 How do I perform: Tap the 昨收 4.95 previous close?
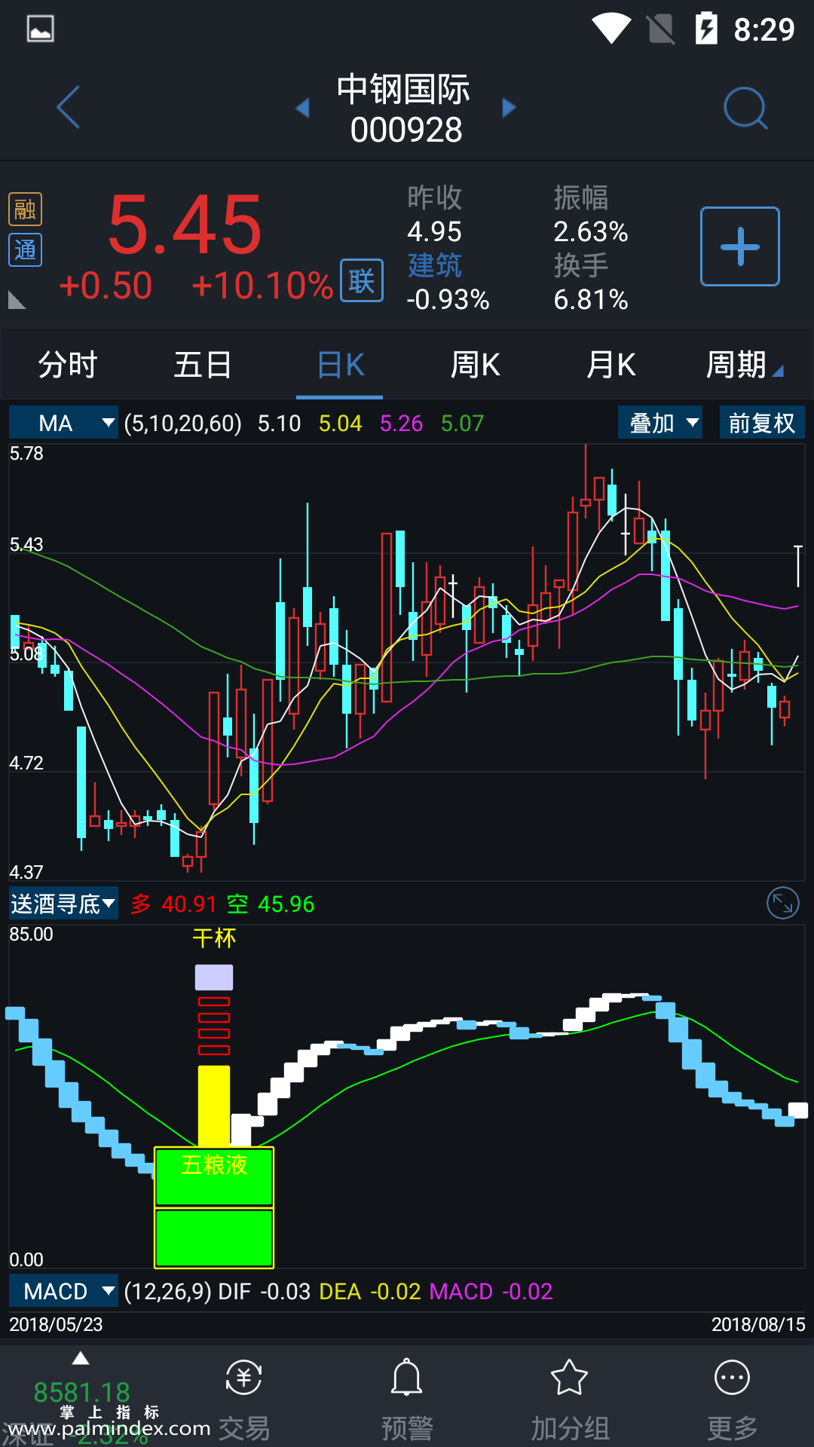[x=435, y=215]
